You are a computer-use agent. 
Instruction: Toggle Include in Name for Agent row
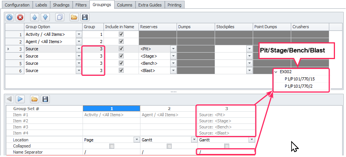tap(121, 41)
